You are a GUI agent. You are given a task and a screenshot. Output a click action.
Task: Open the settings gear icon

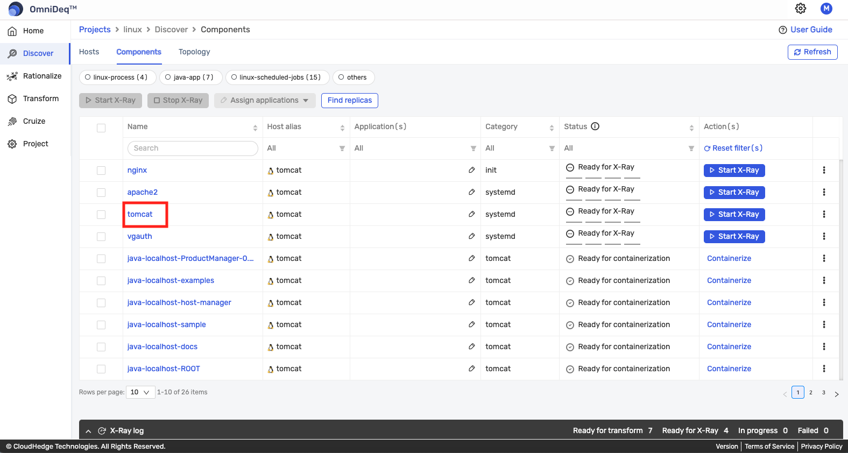click(801, 9)
